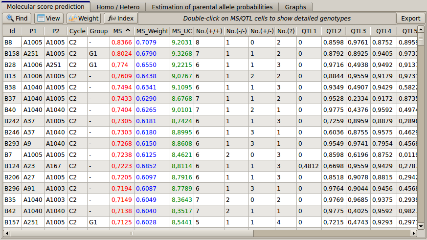Viewport: 427px width, 240px height.
Task: Select the B28 Id cell
Action: [12, 65]
